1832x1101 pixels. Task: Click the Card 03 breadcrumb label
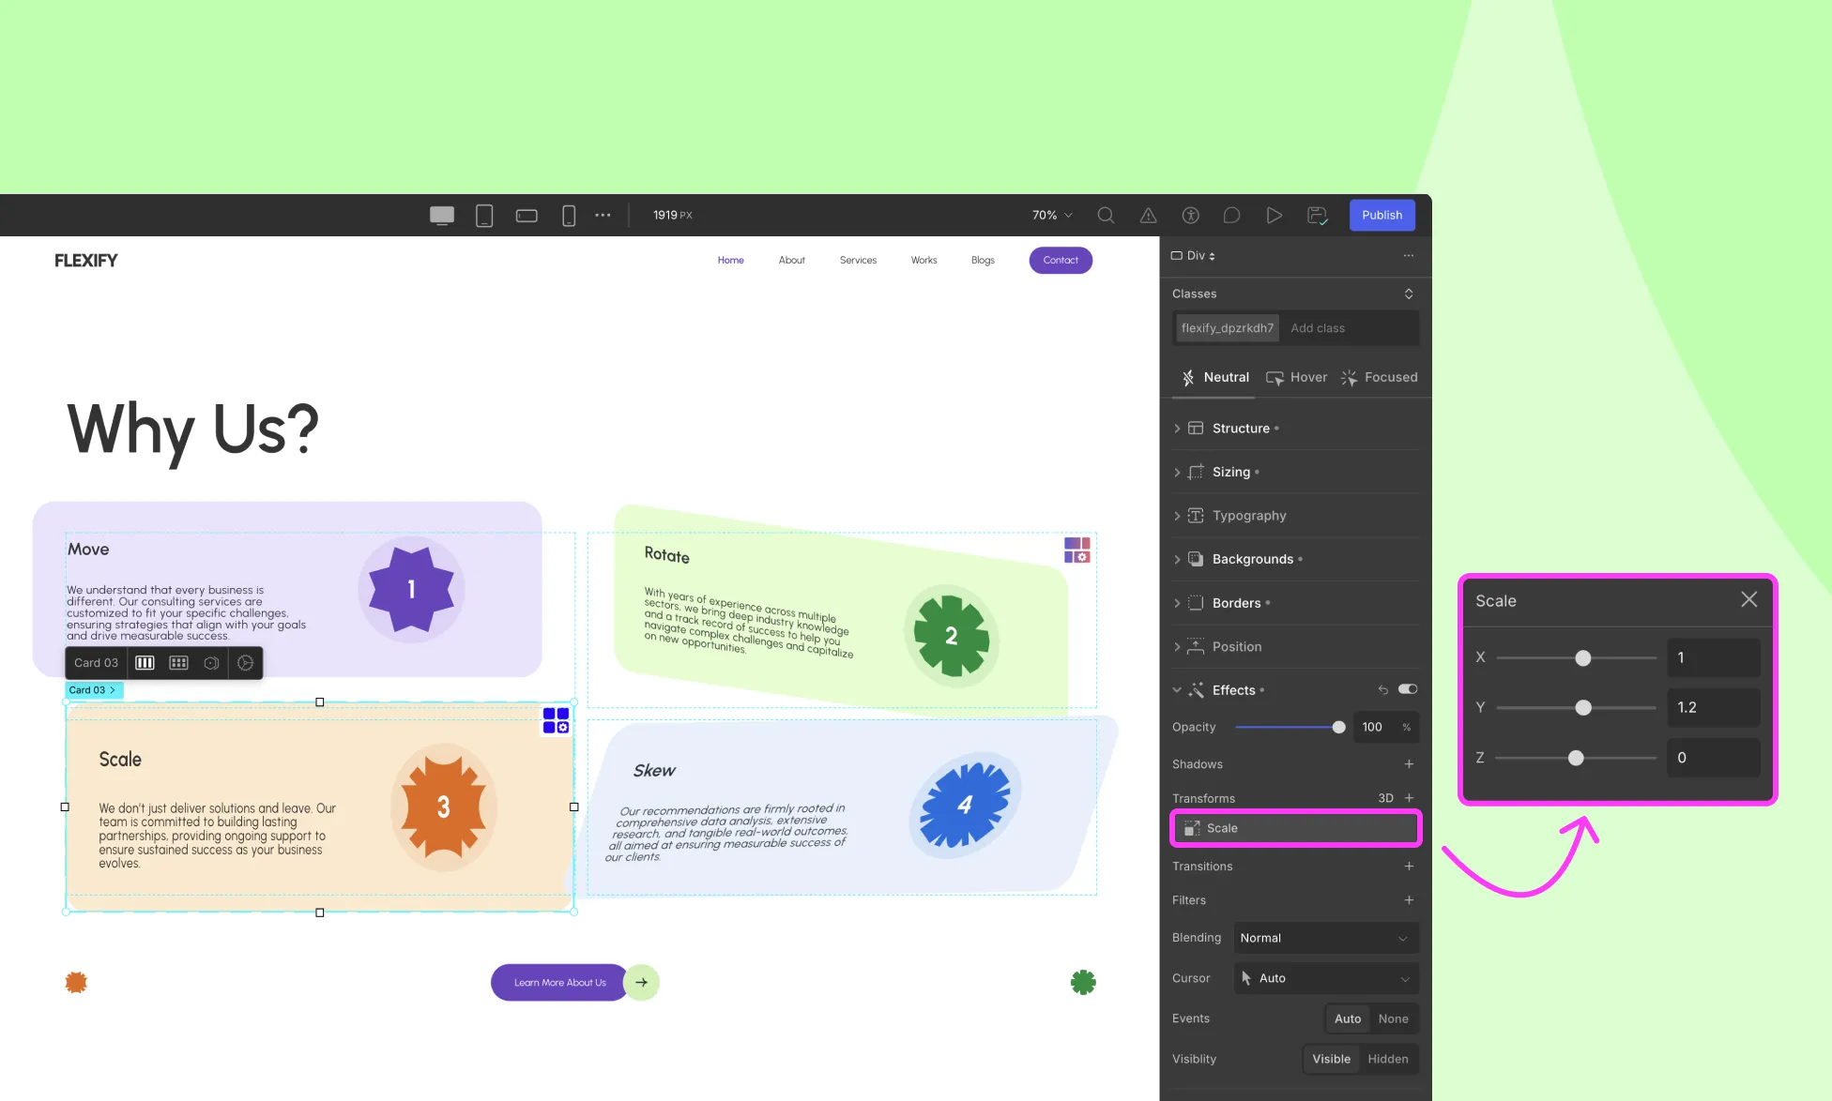(x=92, y=690)
